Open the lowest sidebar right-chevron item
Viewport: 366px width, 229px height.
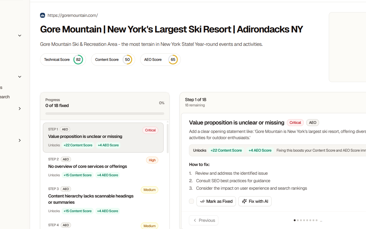20,140
